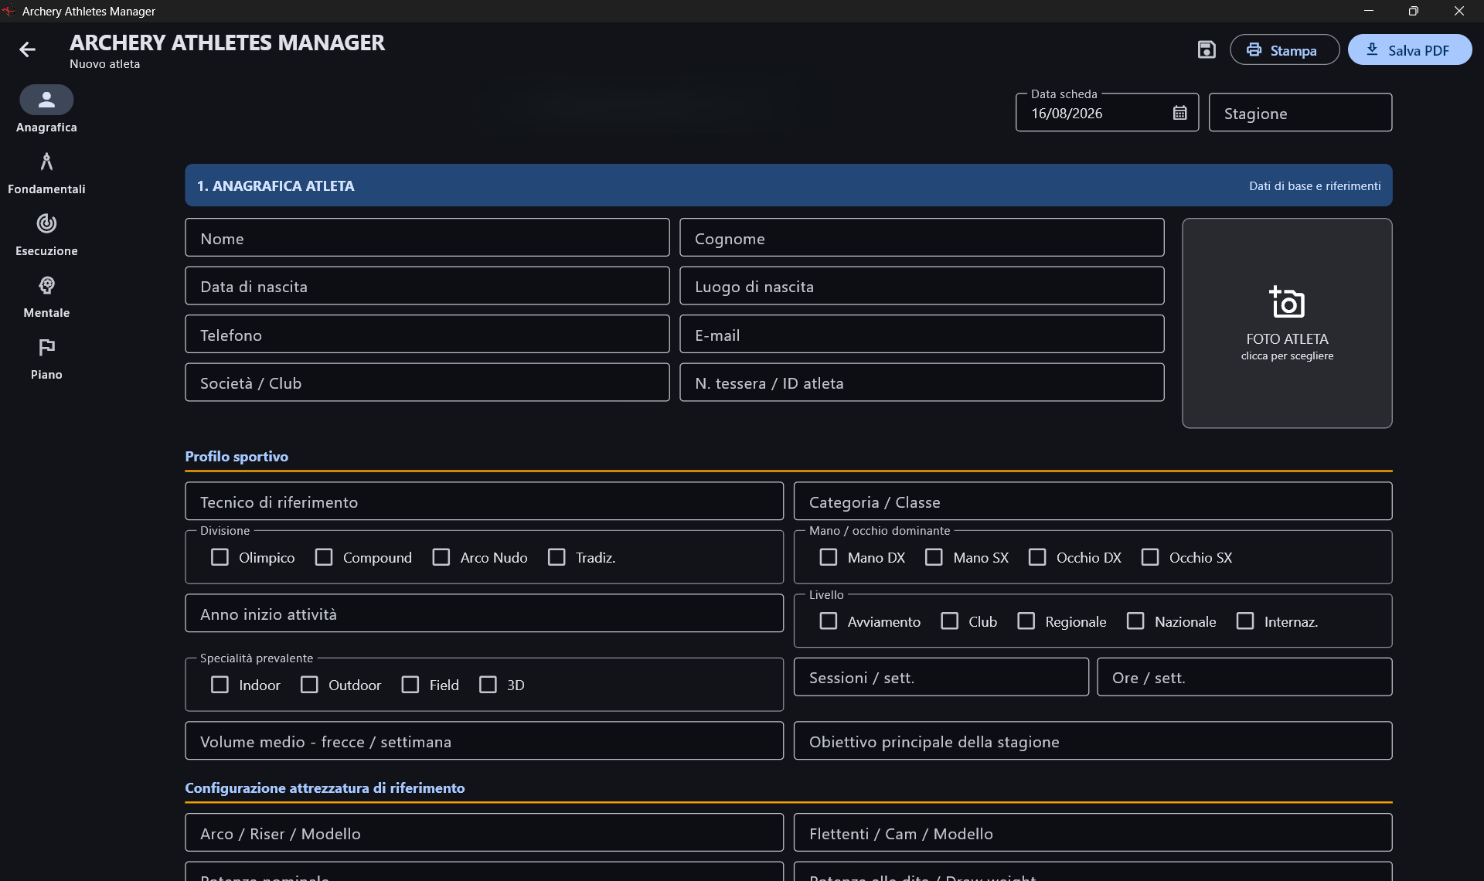
Task: Restore down the application window
Action: [x=1414, y=11]
